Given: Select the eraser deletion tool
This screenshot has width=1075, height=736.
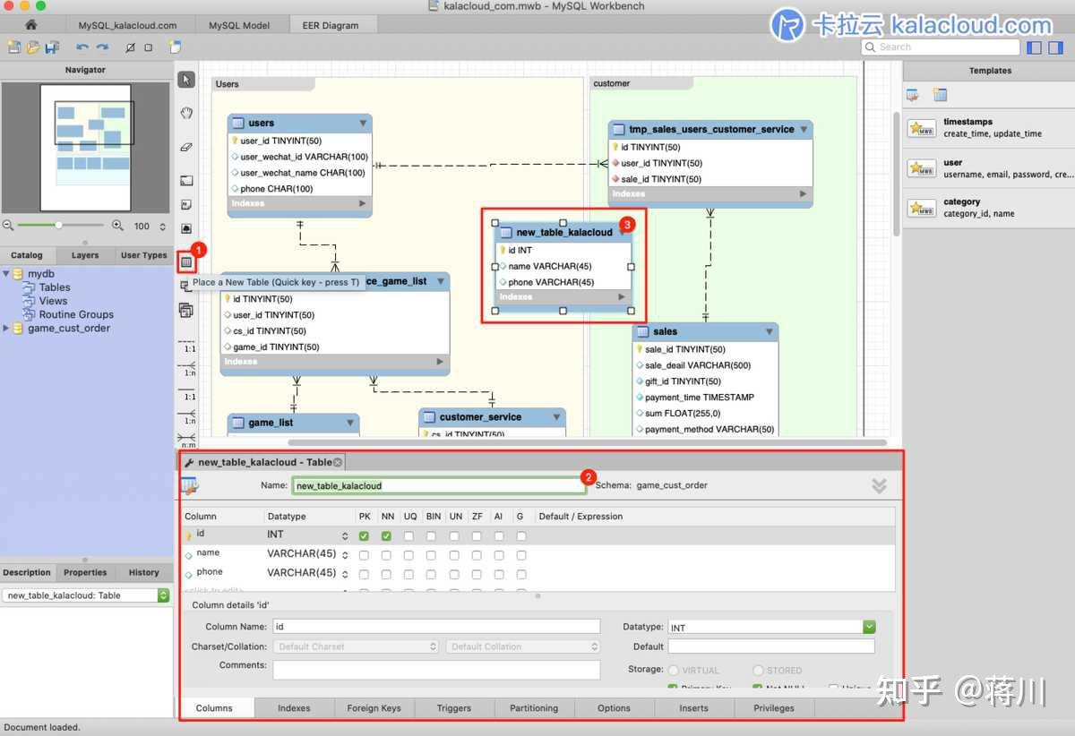Looking at the screenshot, I should 186,146.
